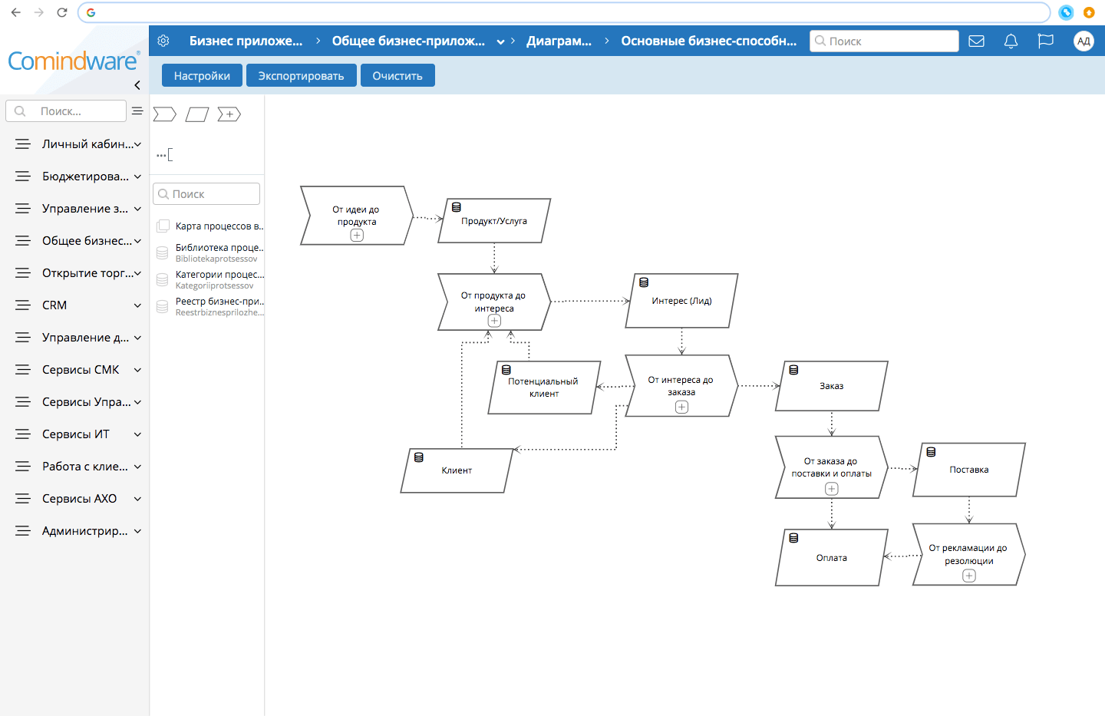1105x716 pixels.
Task: Click database icon on 'Интерес (Лид)' node
Action: pos(644,282)
